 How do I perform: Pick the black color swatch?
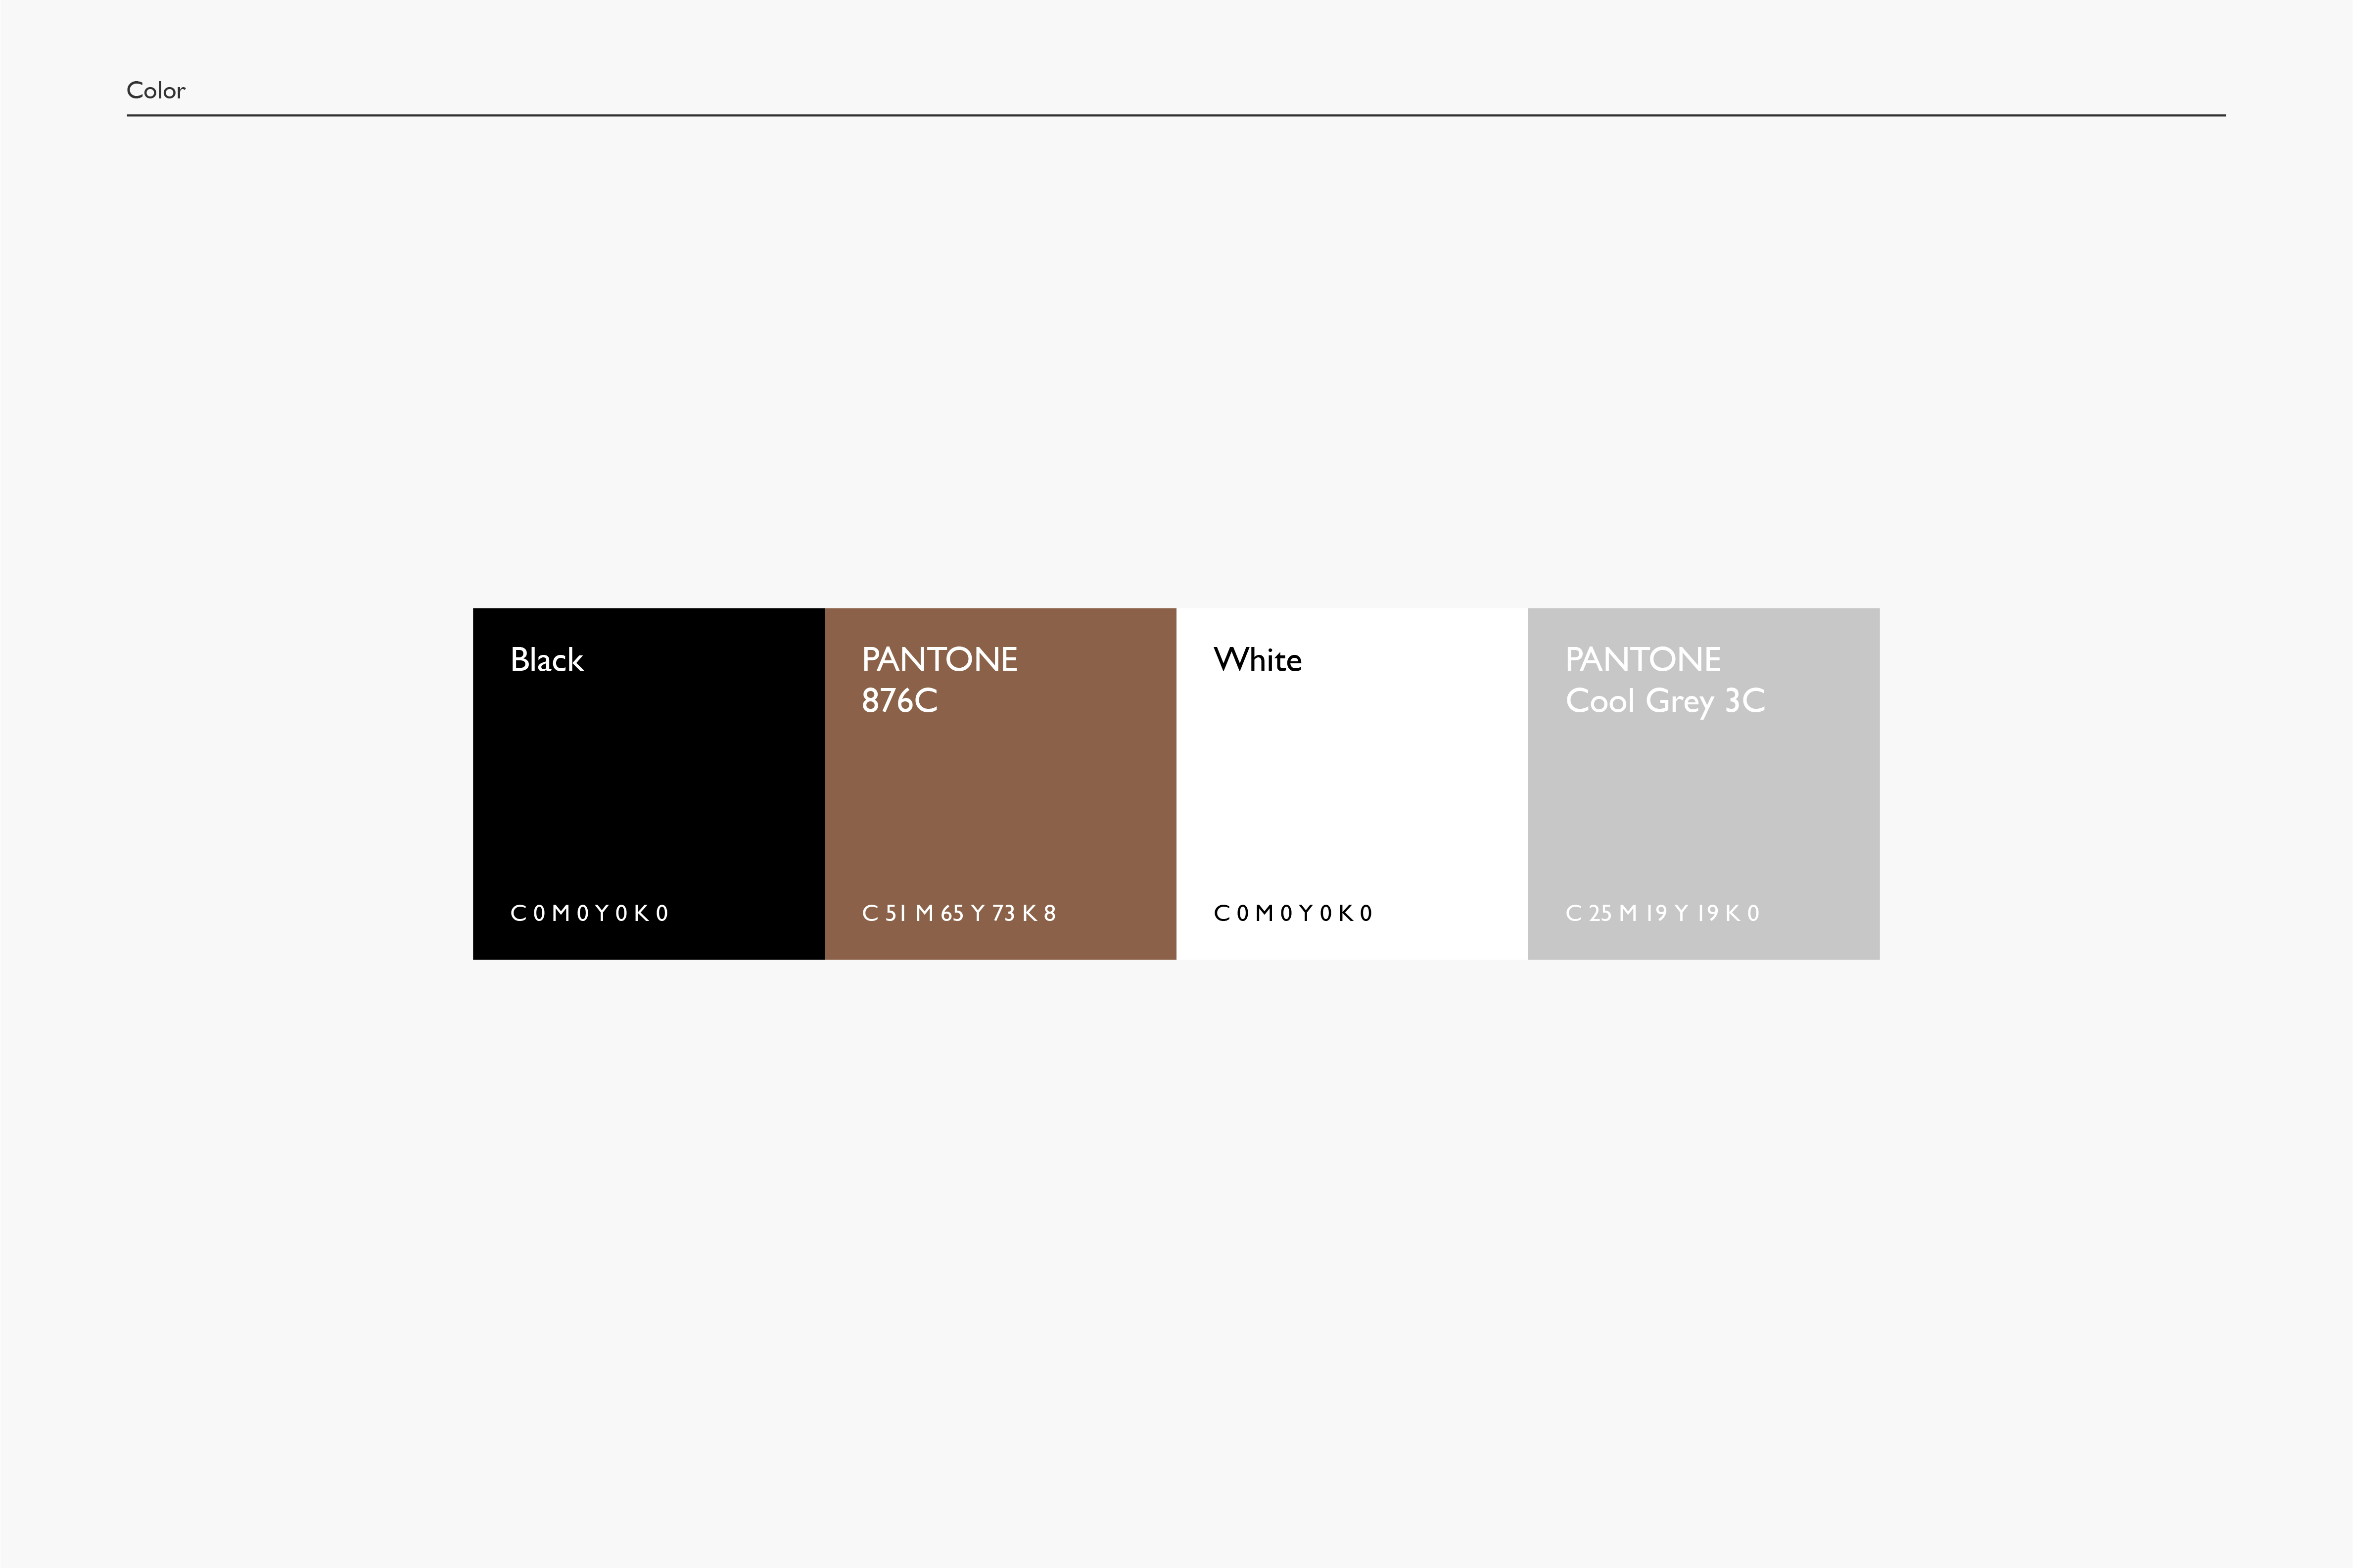coord(649,784)
